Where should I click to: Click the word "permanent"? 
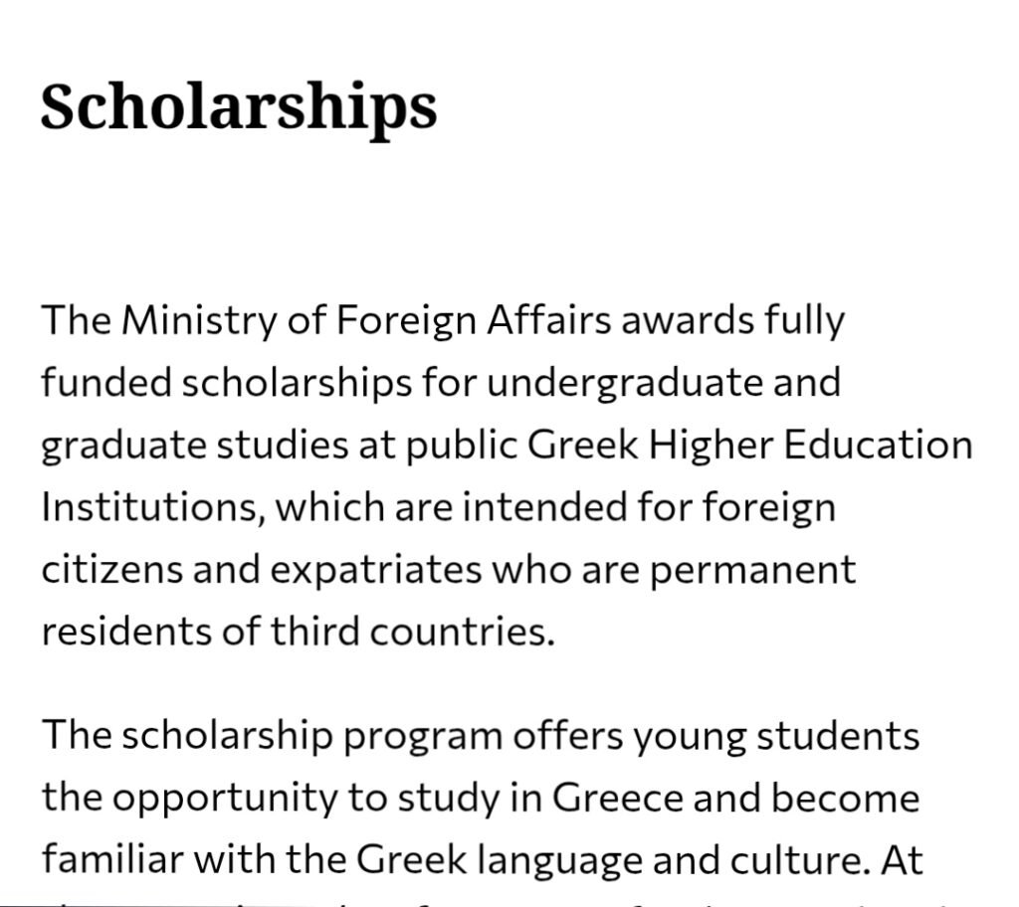click(752, 570)
